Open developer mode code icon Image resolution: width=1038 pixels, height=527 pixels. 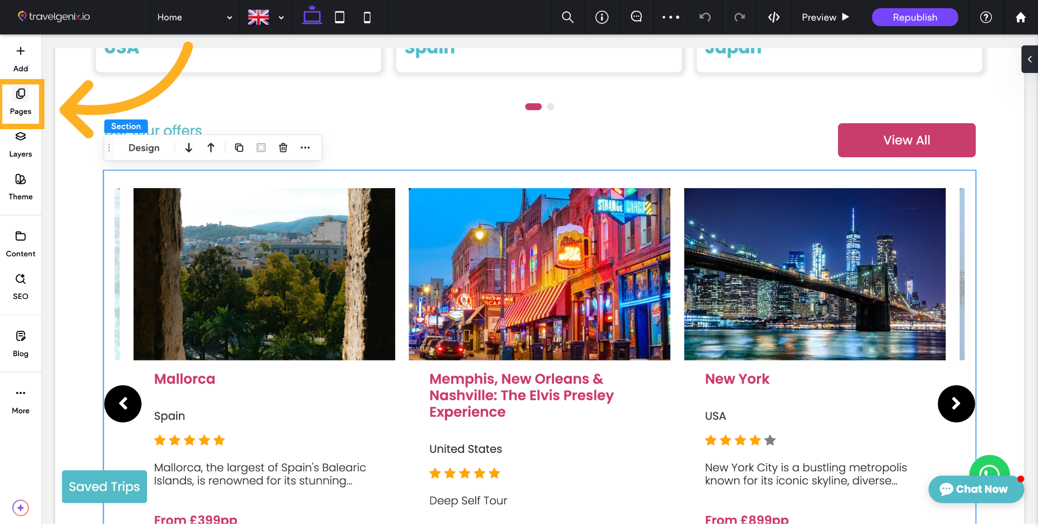774,17
